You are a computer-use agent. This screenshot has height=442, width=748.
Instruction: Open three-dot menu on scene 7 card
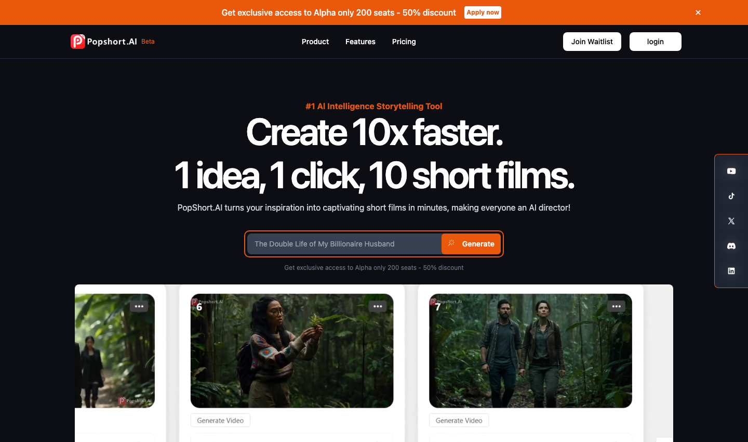tap(616, 306)
